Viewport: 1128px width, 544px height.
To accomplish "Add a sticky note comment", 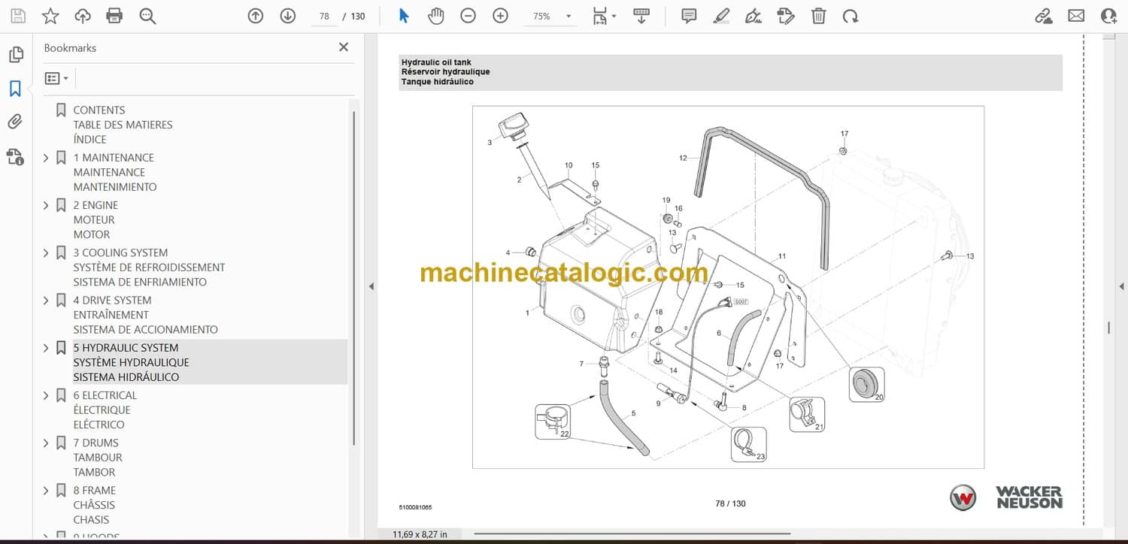I will (x=689, y=16).
